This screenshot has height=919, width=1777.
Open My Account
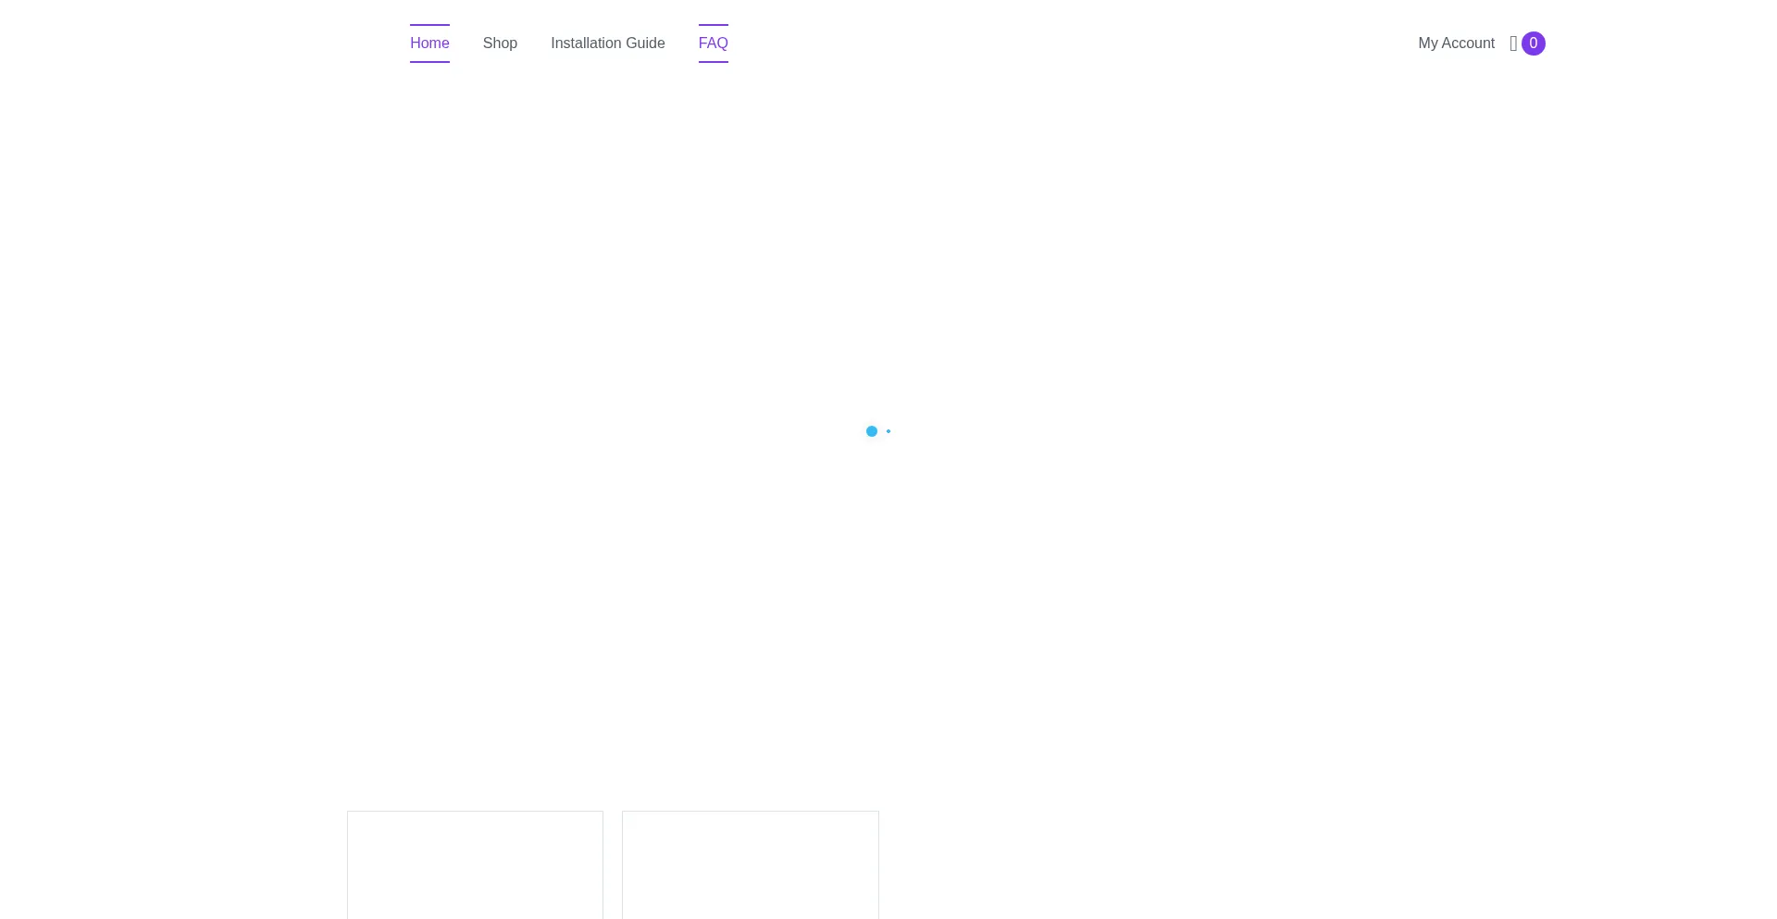pos(1456,43)
